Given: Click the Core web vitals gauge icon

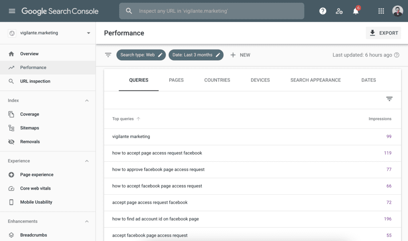Looking at the screenshot, I should coord(11,188).
